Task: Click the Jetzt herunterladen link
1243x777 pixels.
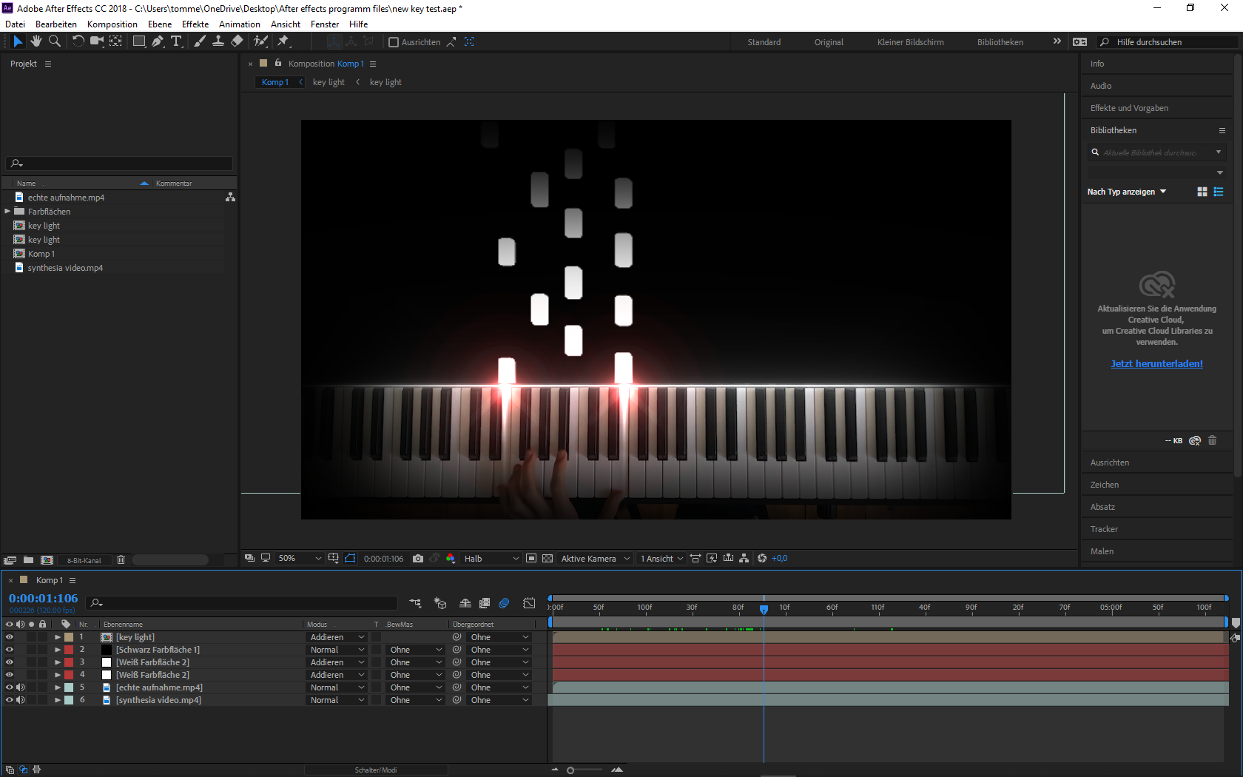Action: 1156,363
